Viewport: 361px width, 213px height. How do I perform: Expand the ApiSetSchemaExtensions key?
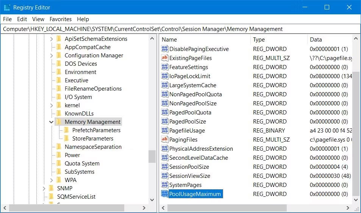click(x=51, y=39)
